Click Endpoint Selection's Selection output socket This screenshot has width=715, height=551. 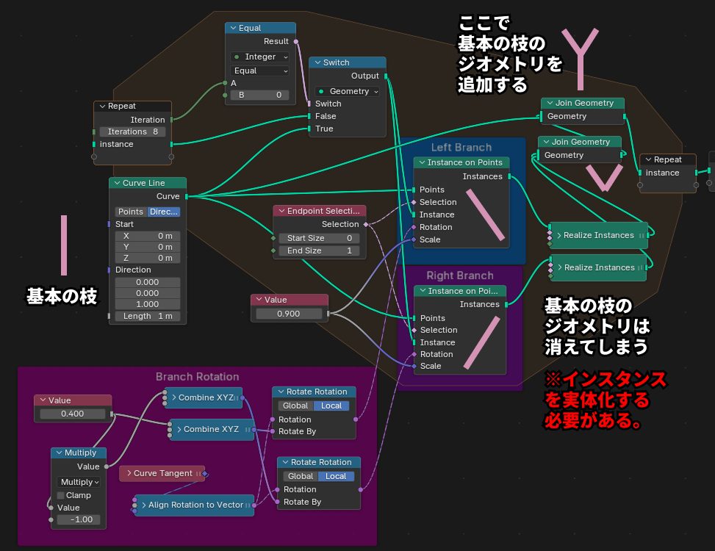[x=366, y=224]
